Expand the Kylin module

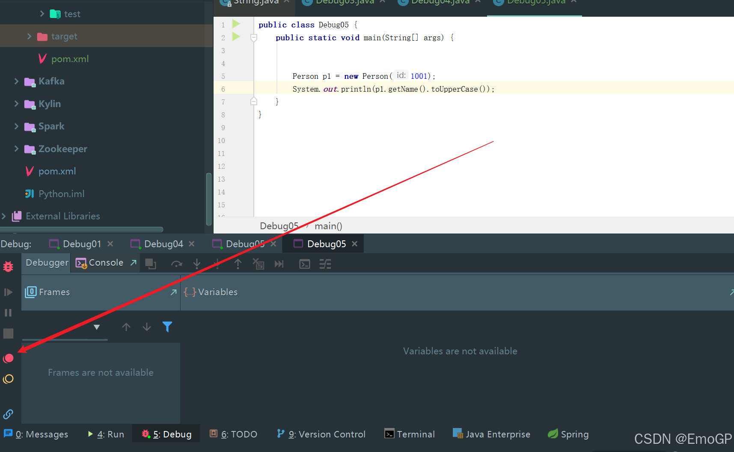[16, 104]
